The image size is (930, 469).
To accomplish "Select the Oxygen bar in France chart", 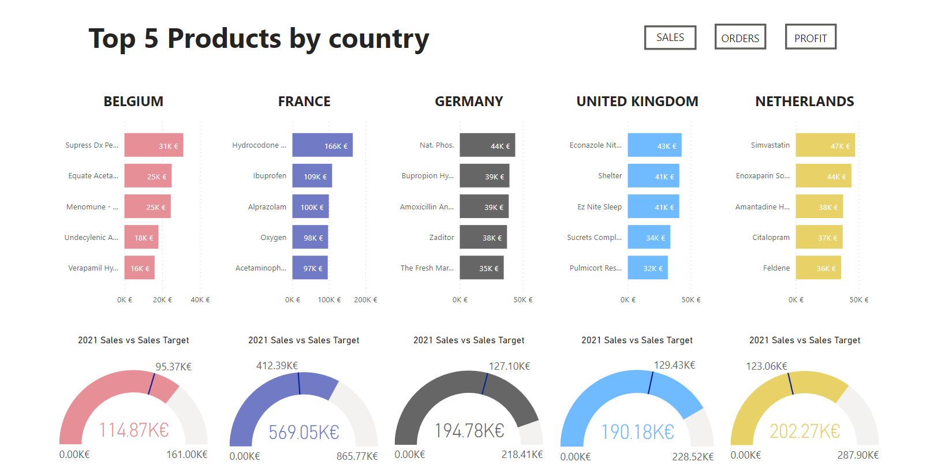I will pos(310,237).
